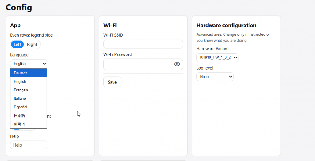Collapse the Language dropdown showing English

pos(29,64)
